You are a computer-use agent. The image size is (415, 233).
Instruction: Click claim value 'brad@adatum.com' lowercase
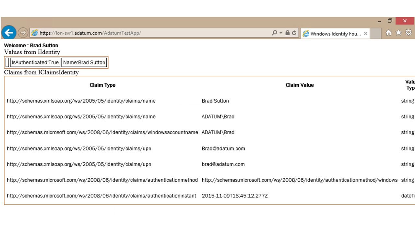click(x=223, y=164)
